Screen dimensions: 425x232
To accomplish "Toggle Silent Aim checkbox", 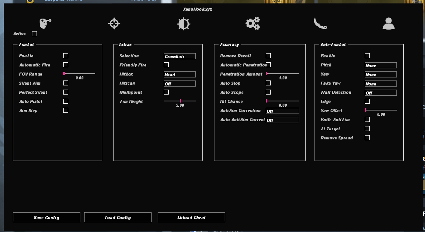I will [66, 83].
